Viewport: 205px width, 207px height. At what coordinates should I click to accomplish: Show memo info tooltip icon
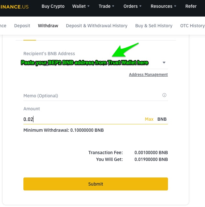(164, 95)
